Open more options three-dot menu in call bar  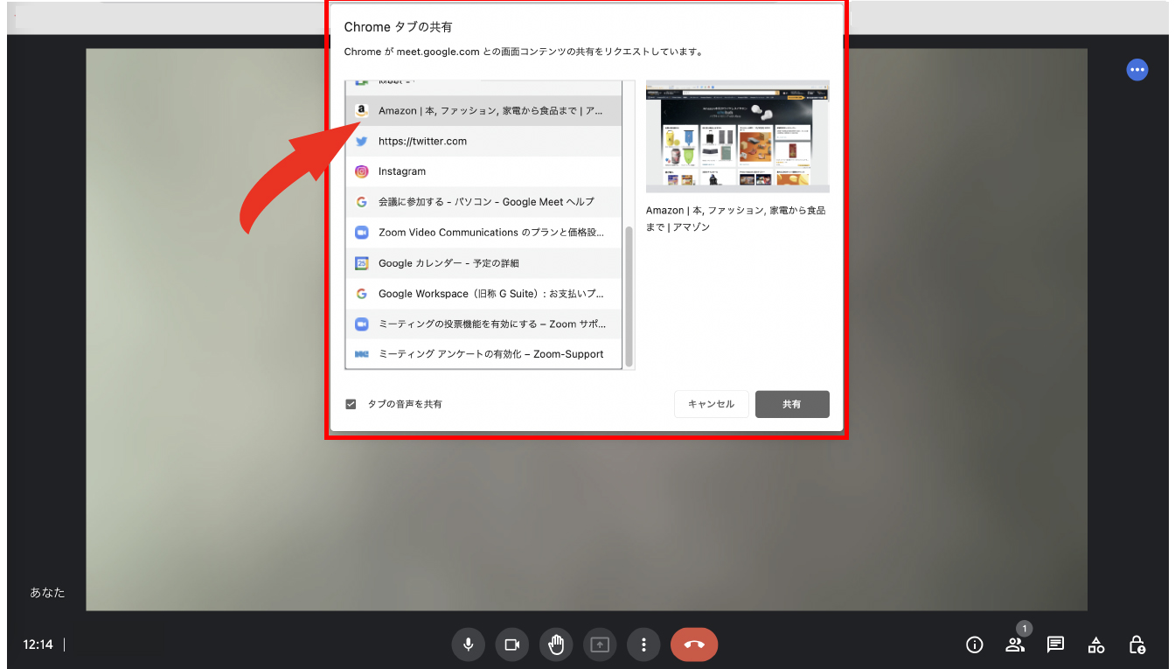click(x=643, y=645)
